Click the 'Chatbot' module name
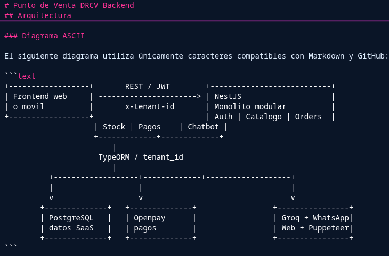Image resolution: width=389 pixels, height=256 pixels. pyautogui.click(x=203, y=127)
